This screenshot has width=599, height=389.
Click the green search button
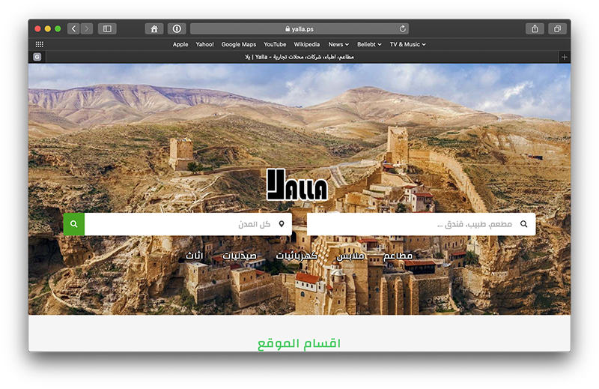tap(74, 224)
